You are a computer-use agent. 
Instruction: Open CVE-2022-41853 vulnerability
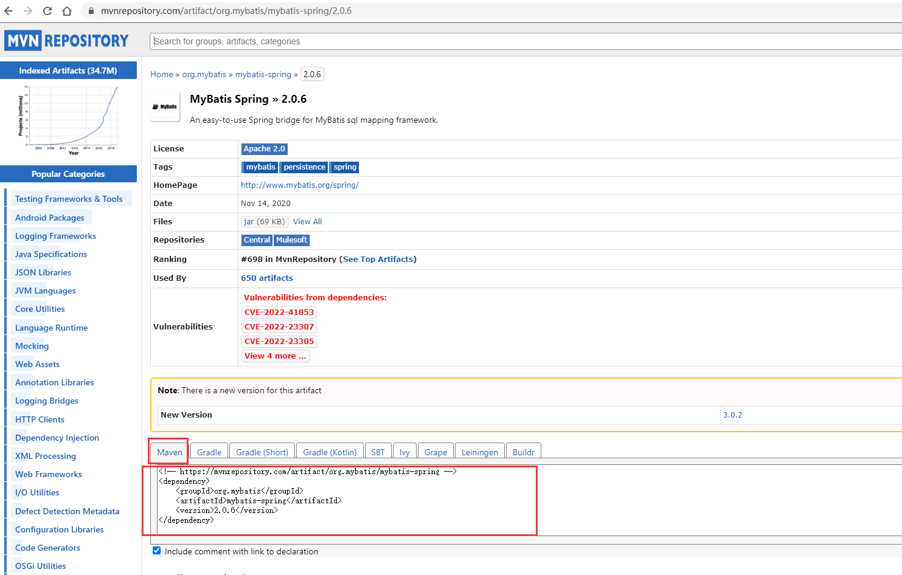tap(279, 312)
